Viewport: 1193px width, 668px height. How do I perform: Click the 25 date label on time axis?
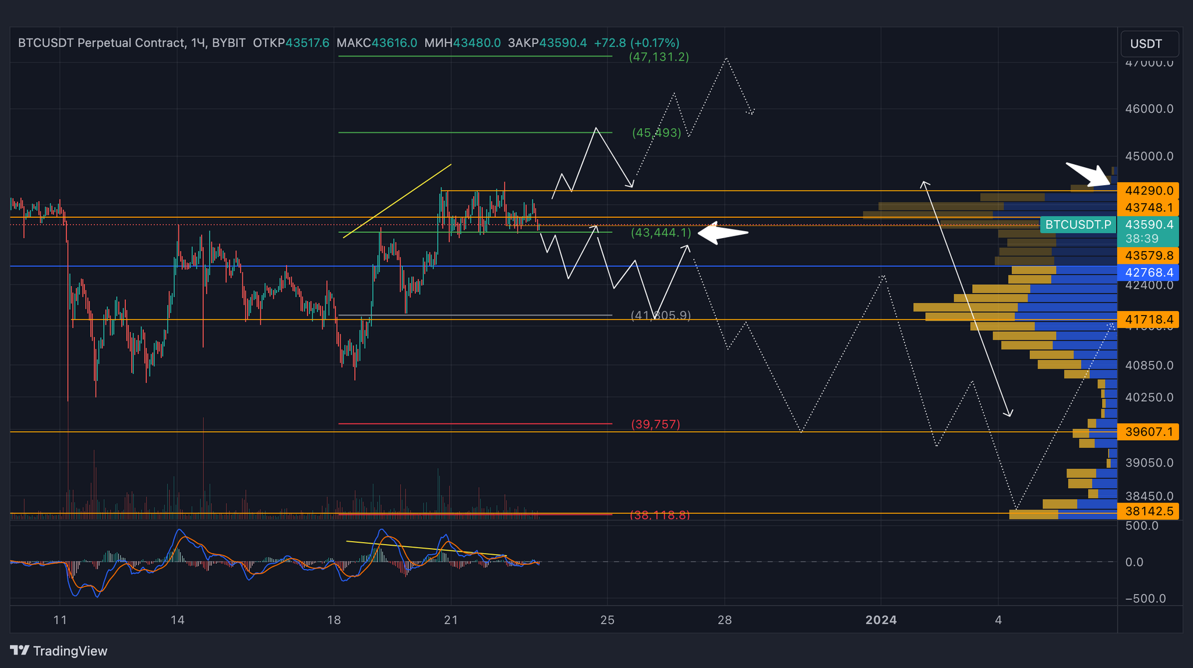tap(607, 620)
